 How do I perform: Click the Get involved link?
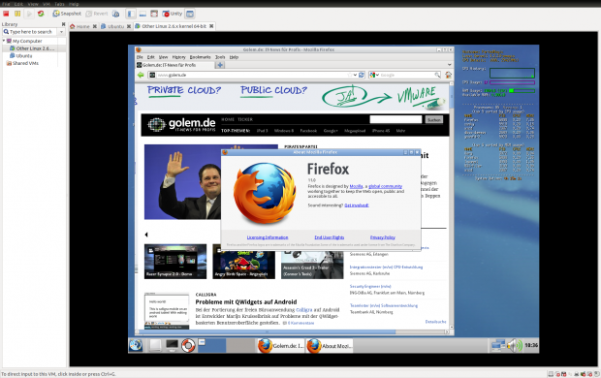tap(357, 205)
